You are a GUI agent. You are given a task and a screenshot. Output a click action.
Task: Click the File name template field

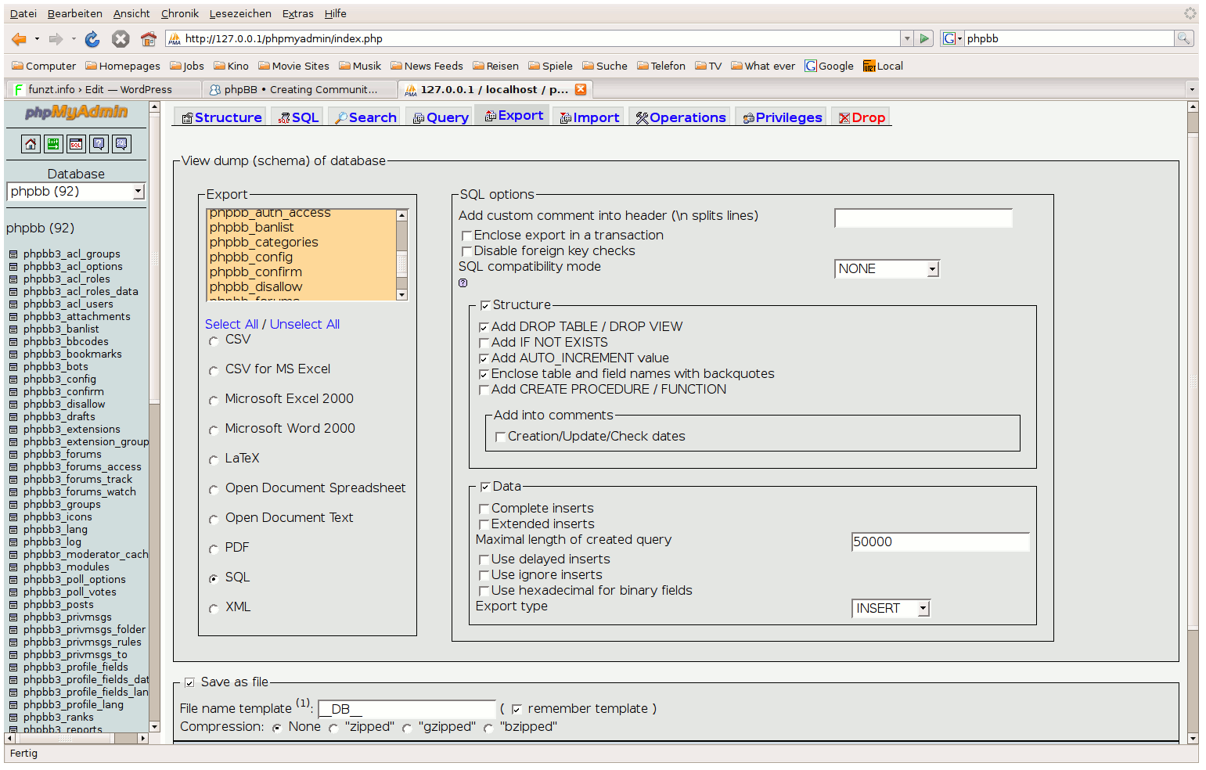coord(407,709)
